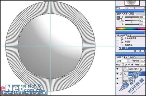
Task: Toggle eye icon of third layer row
Action: pos(117,78)
